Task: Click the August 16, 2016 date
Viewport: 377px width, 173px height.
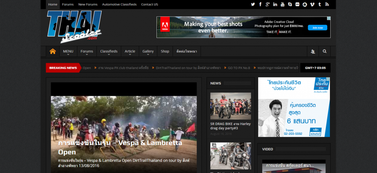Action: pyautogui.click(x=221, y=134)
